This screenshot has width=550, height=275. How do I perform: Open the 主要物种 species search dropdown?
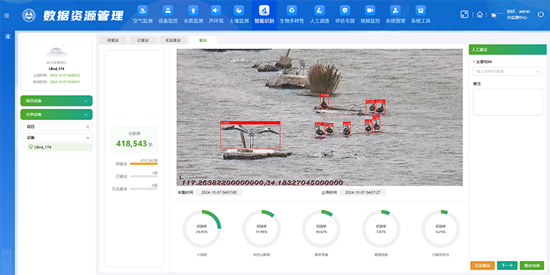(x=507, y=72)
